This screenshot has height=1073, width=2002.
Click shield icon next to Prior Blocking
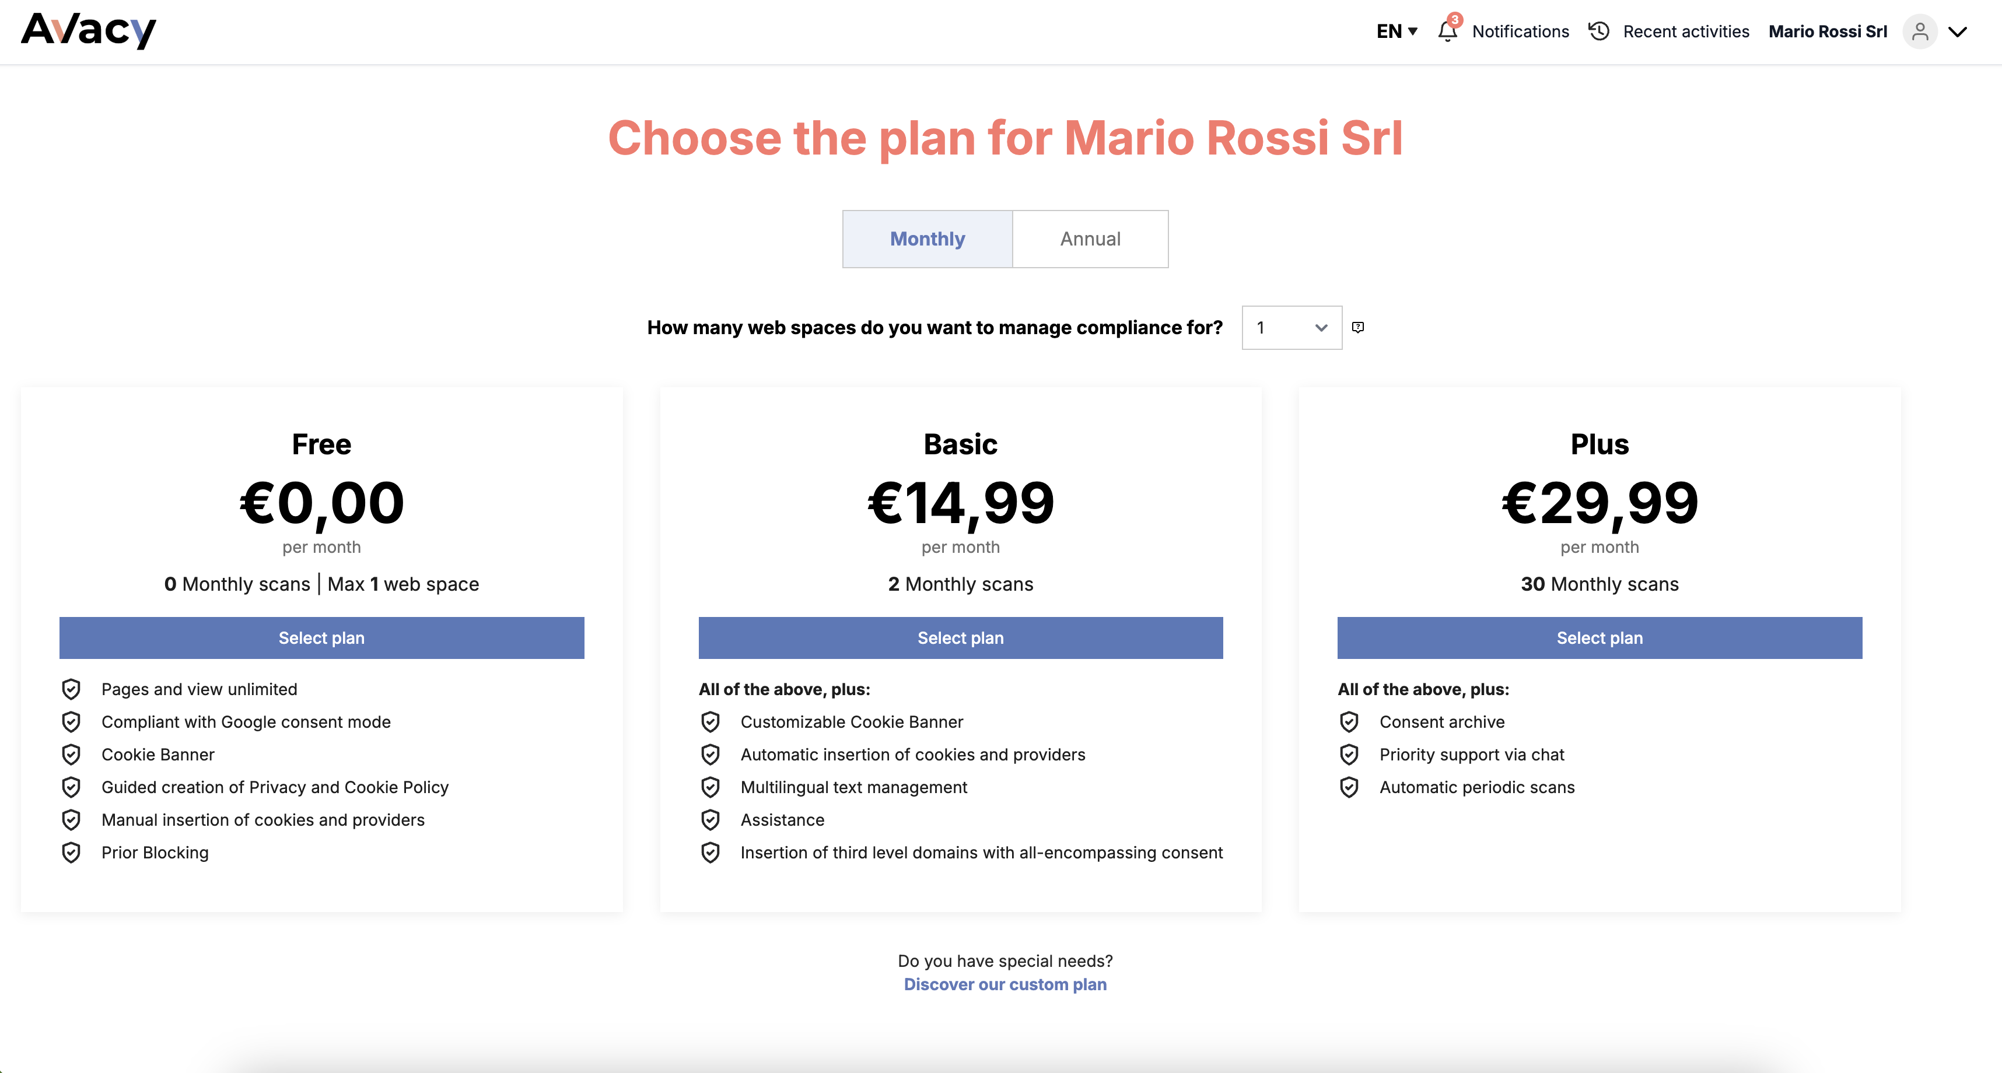pyautogui.click(x=72, y=853)
